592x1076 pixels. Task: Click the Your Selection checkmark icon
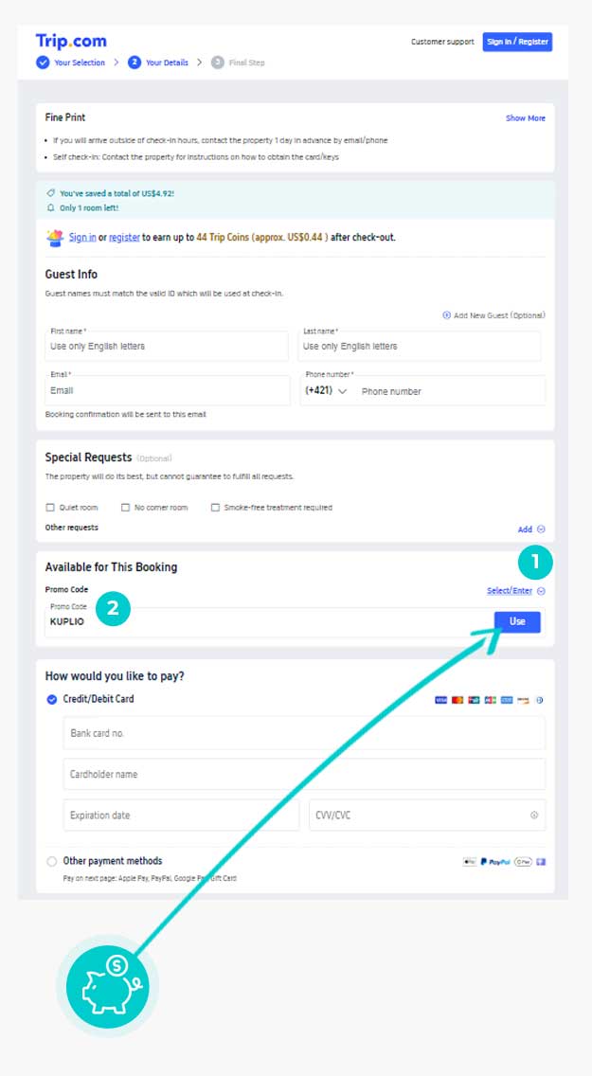coord(43,63)
